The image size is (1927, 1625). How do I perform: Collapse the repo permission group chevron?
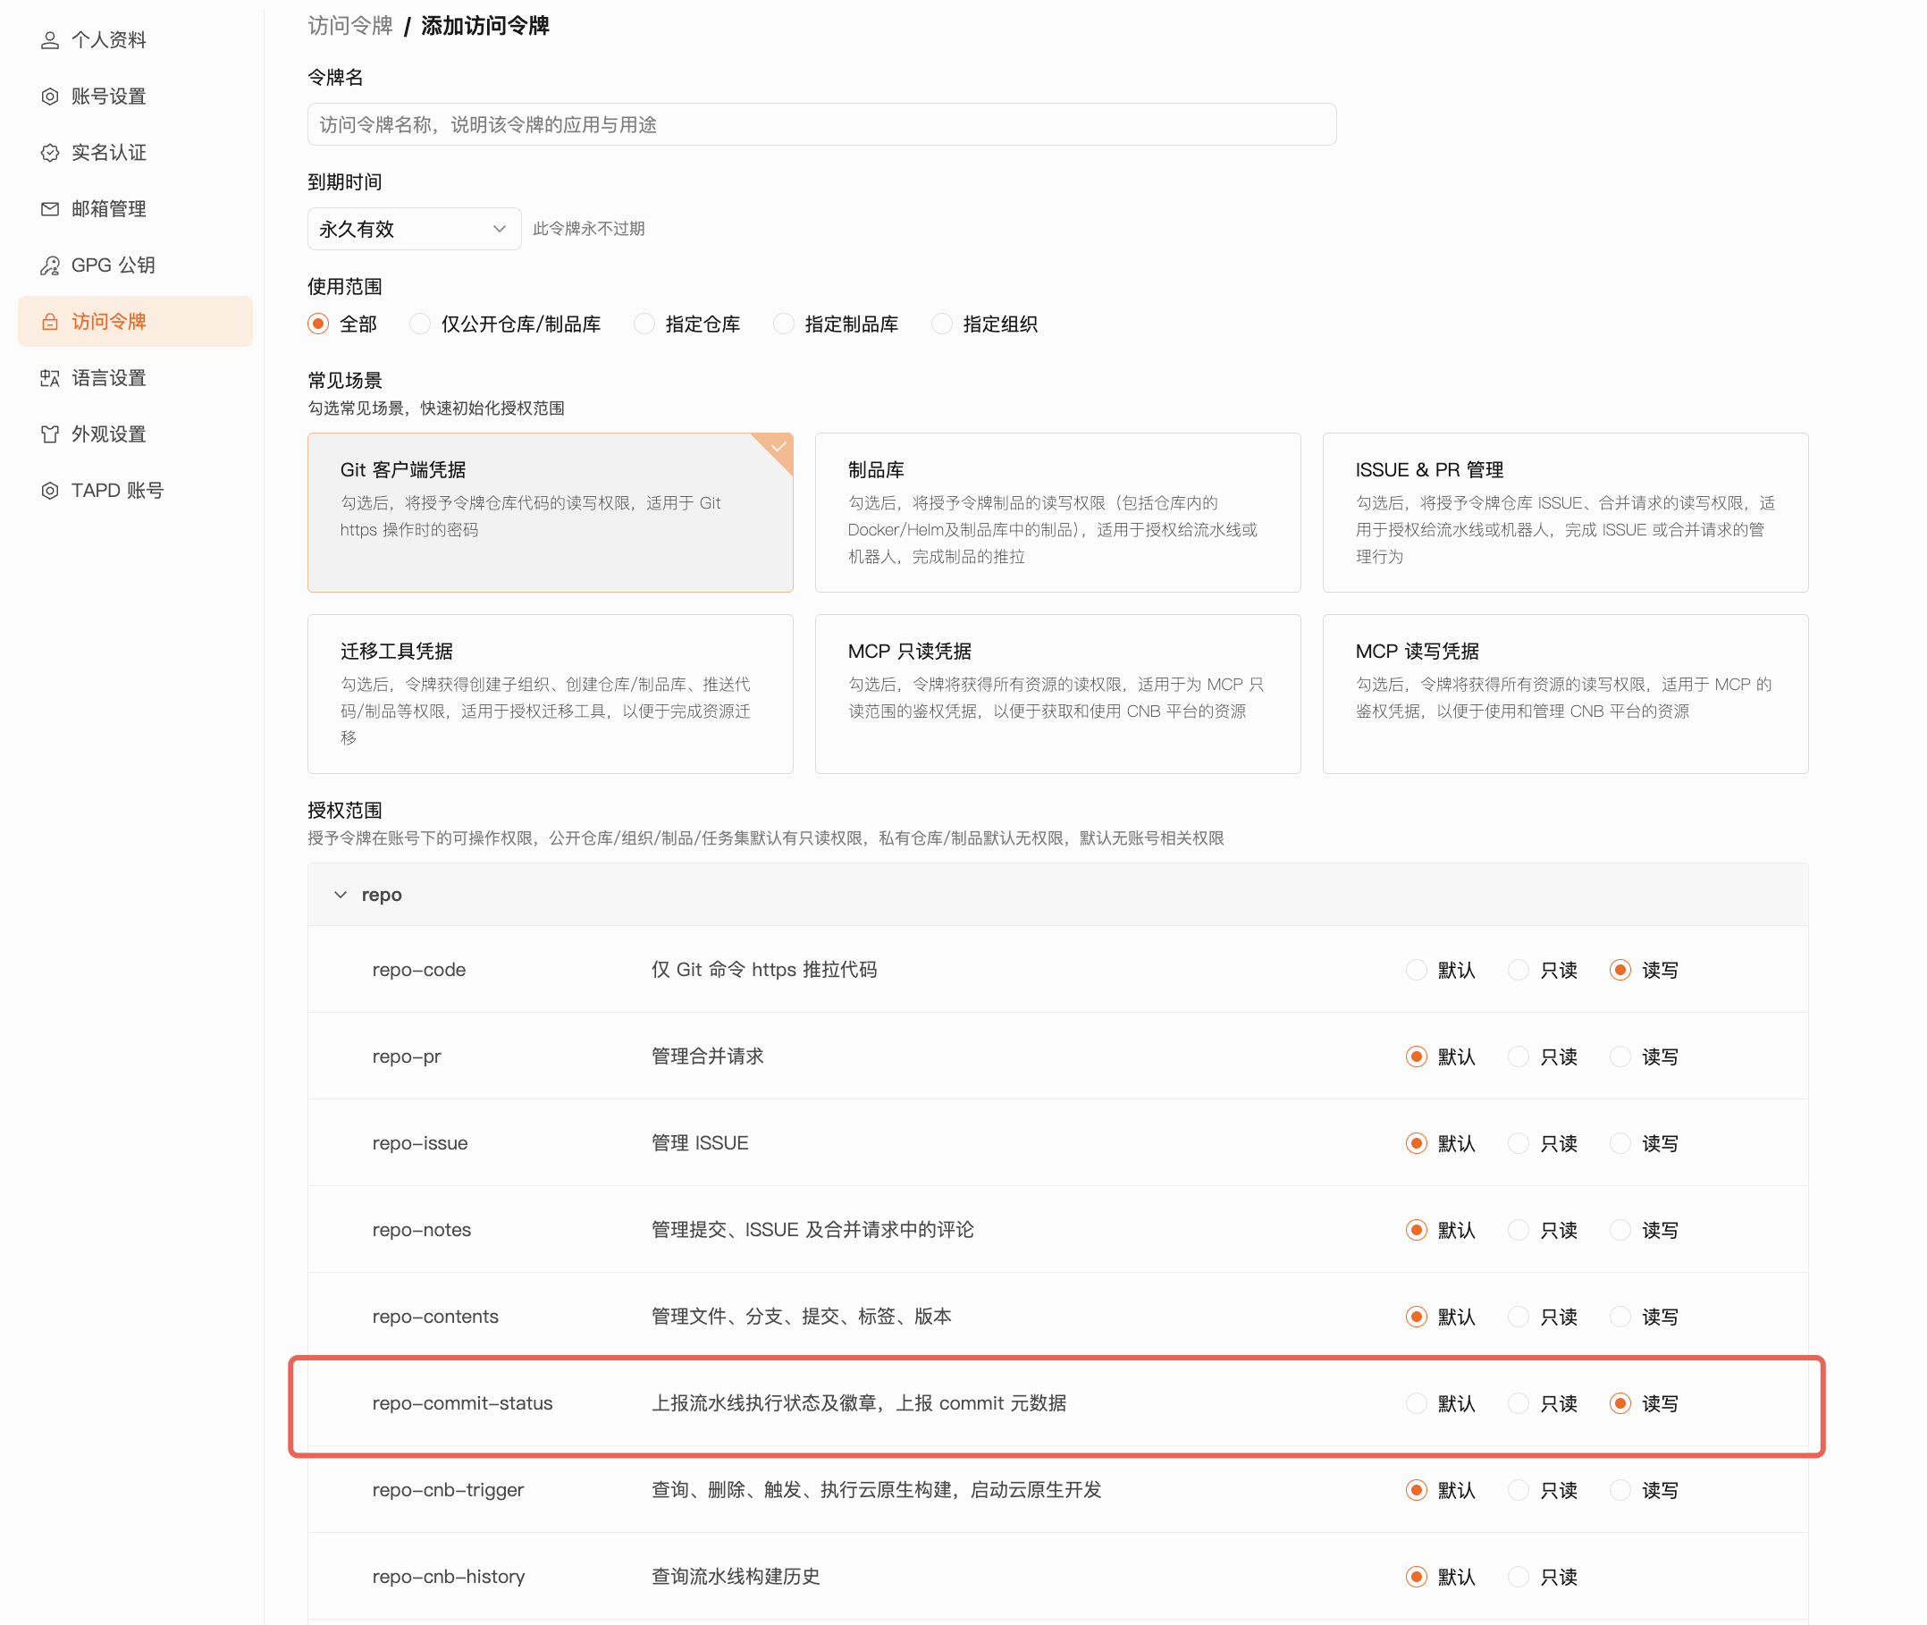pos(341,895)
